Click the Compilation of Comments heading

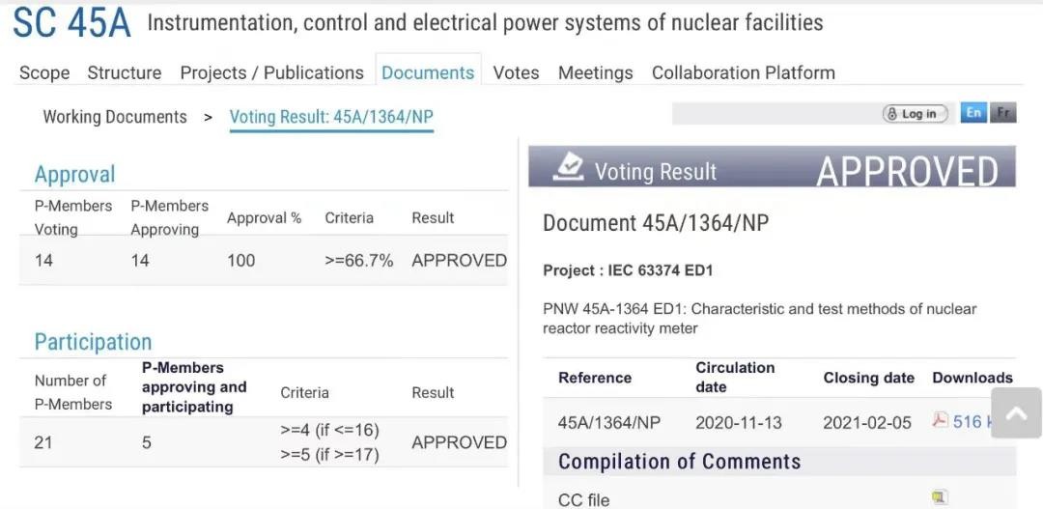[679, 462]
